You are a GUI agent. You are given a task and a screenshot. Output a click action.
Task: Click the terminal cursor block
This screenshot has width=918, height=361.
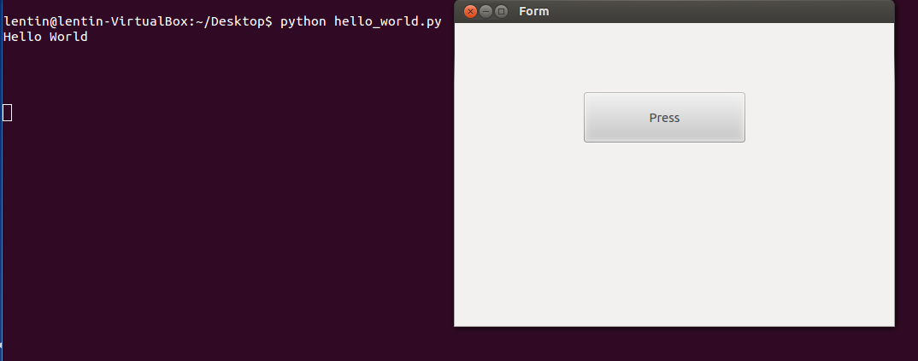8,112
